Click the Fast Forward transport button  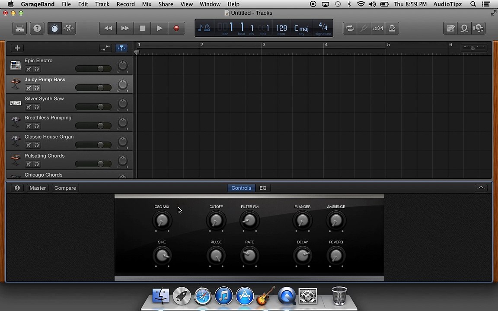[125, 28]
